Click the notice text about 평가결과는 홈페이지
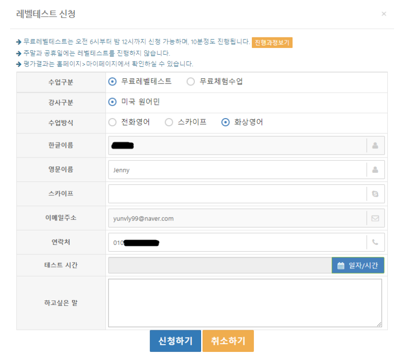 [x=108, y=64]
